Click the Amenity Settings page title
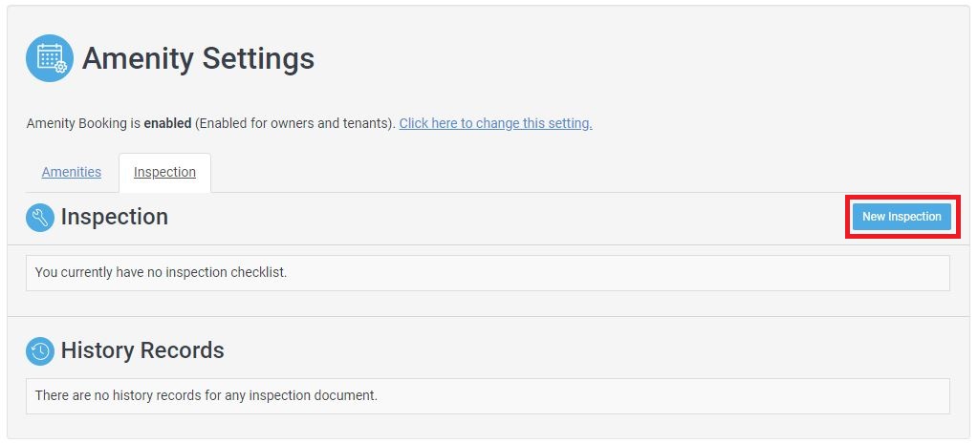 [198, 59]
